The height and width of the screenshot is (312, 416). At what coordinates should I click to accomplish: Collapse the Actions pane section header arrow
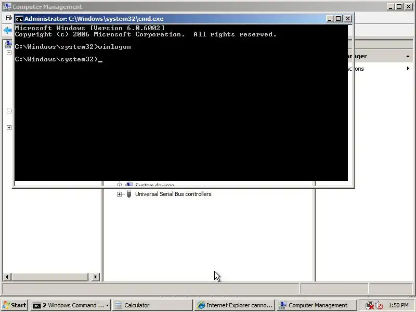coord(408,56)
